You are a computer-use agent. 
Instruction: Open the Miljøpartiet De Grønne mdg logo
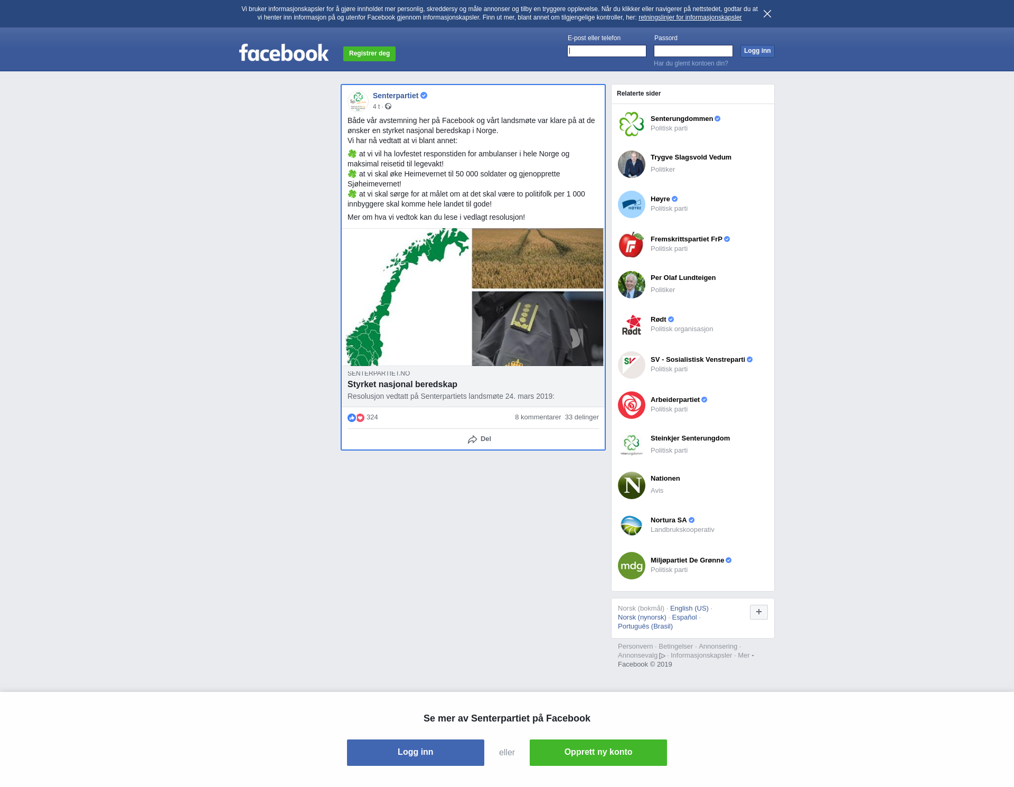[x=632, y=566]
